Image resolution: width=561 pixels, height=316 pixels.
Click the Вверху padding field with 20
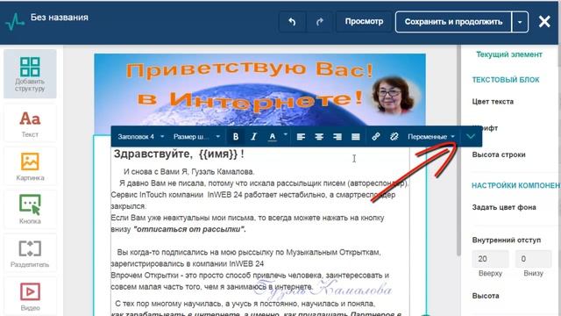[490, 259]
